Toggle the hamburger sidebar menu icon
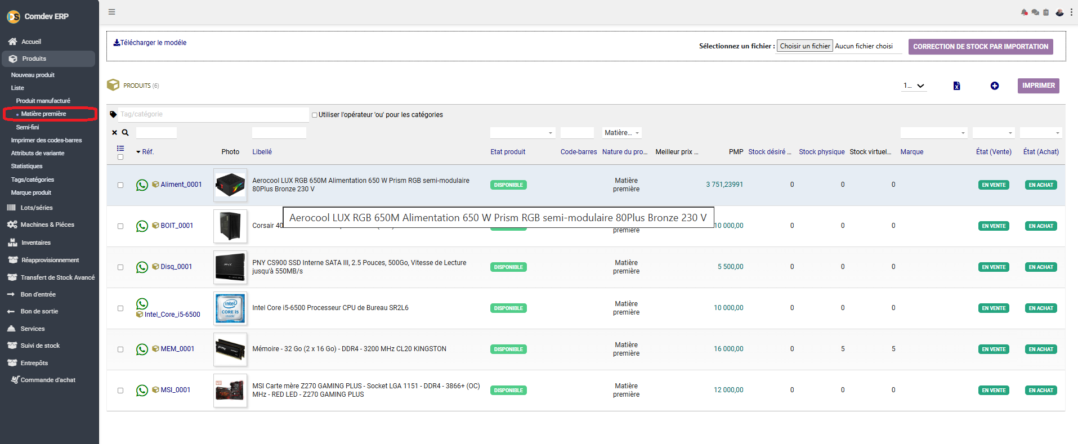This screenshot has height=444, width=1078. click(x=111, y=12)
